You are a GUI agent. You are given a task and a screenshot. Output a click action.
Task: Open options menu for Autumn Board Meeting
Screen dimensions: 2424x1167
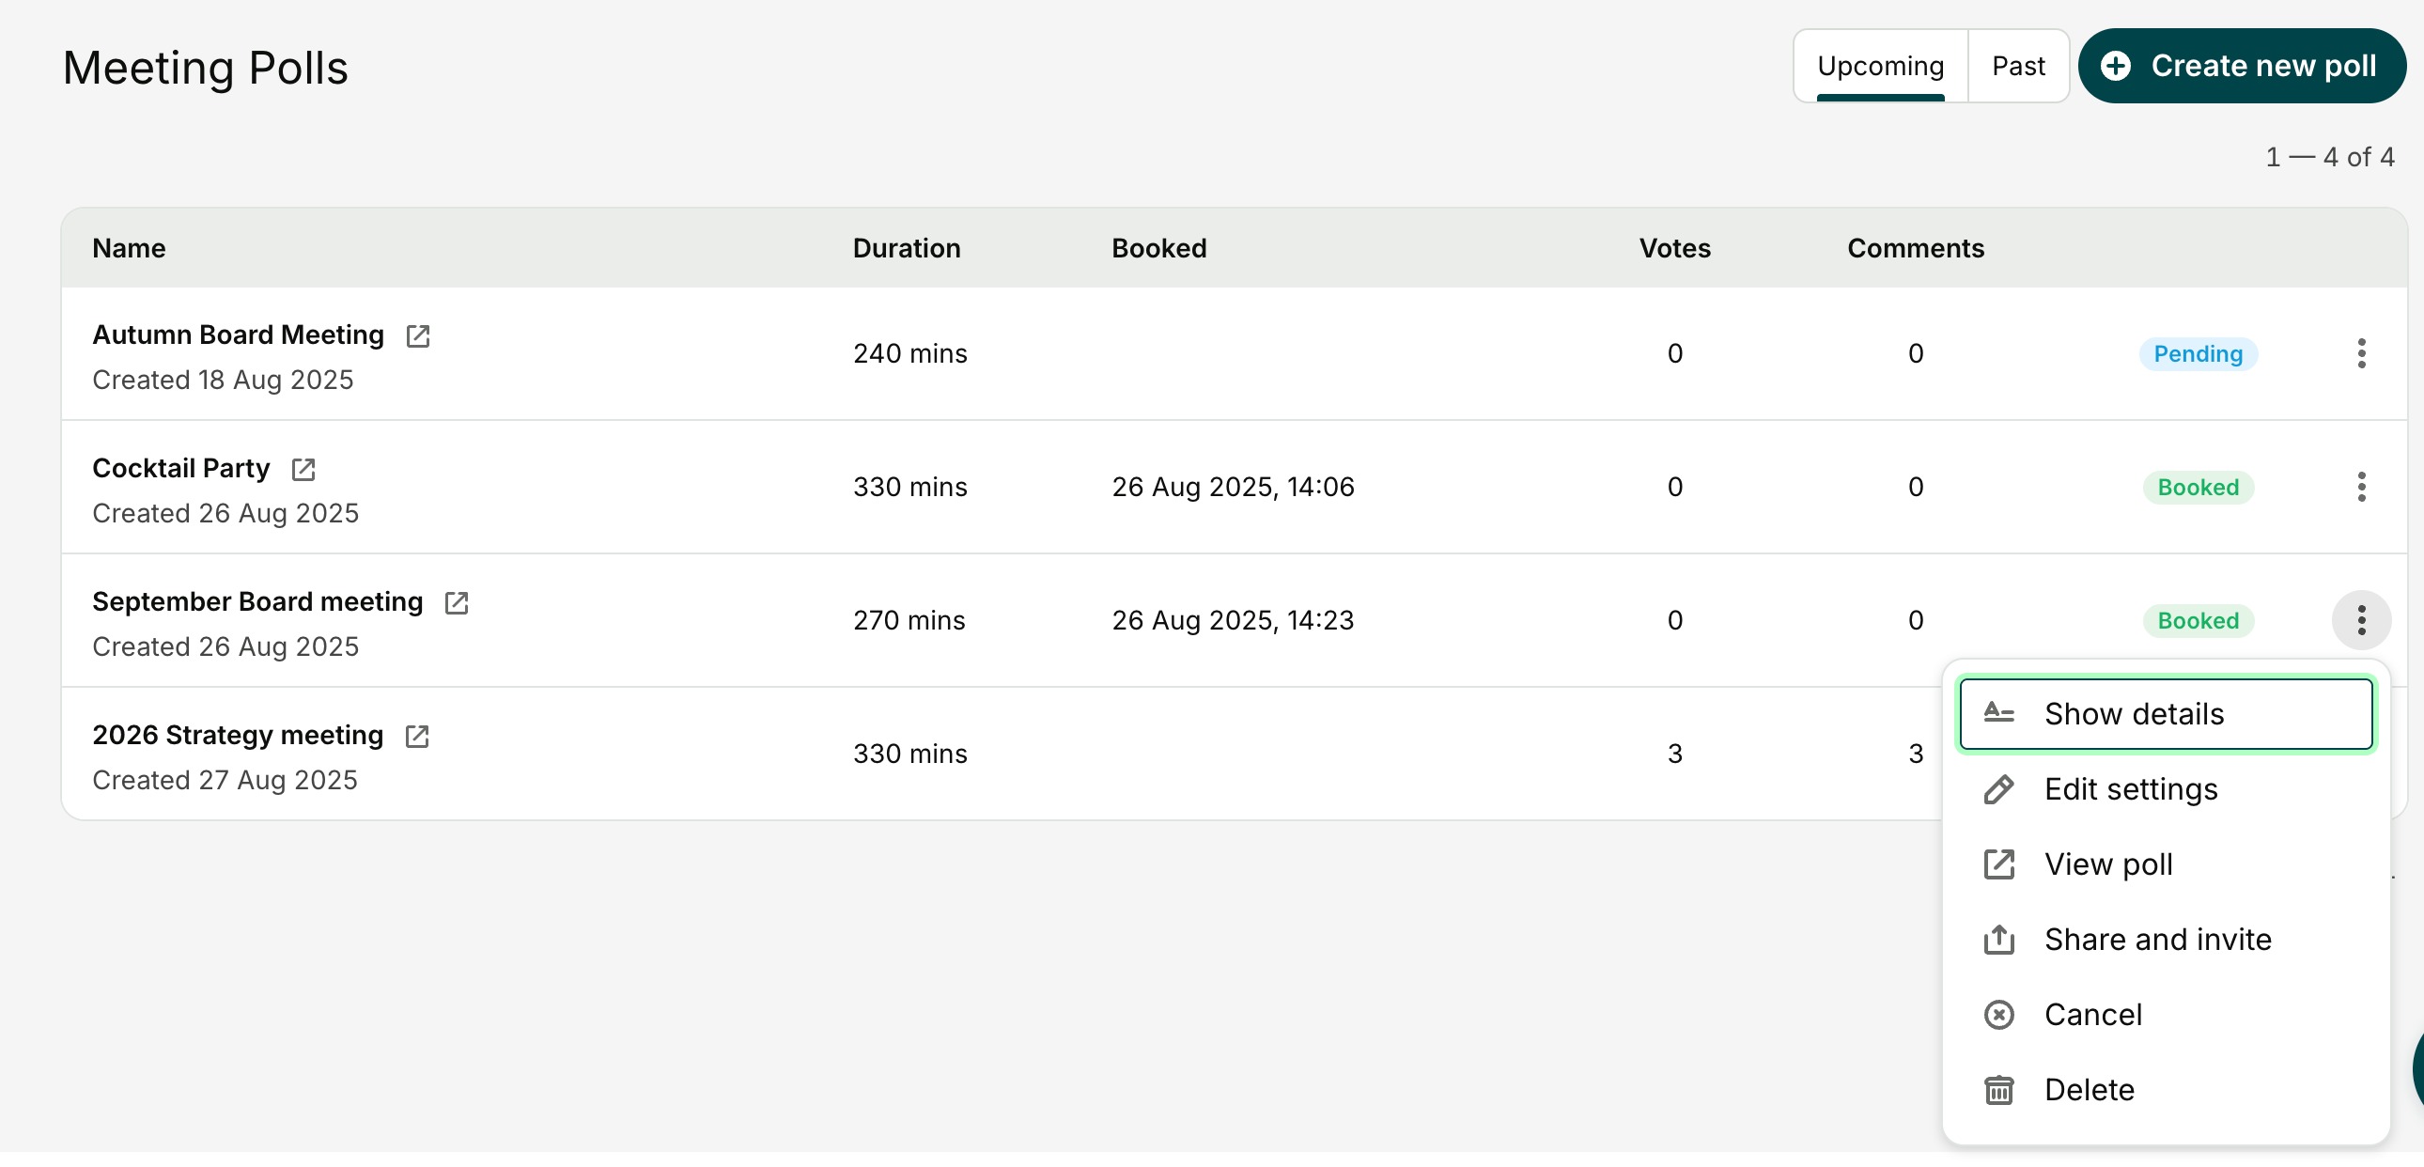tap(2360, 354)
